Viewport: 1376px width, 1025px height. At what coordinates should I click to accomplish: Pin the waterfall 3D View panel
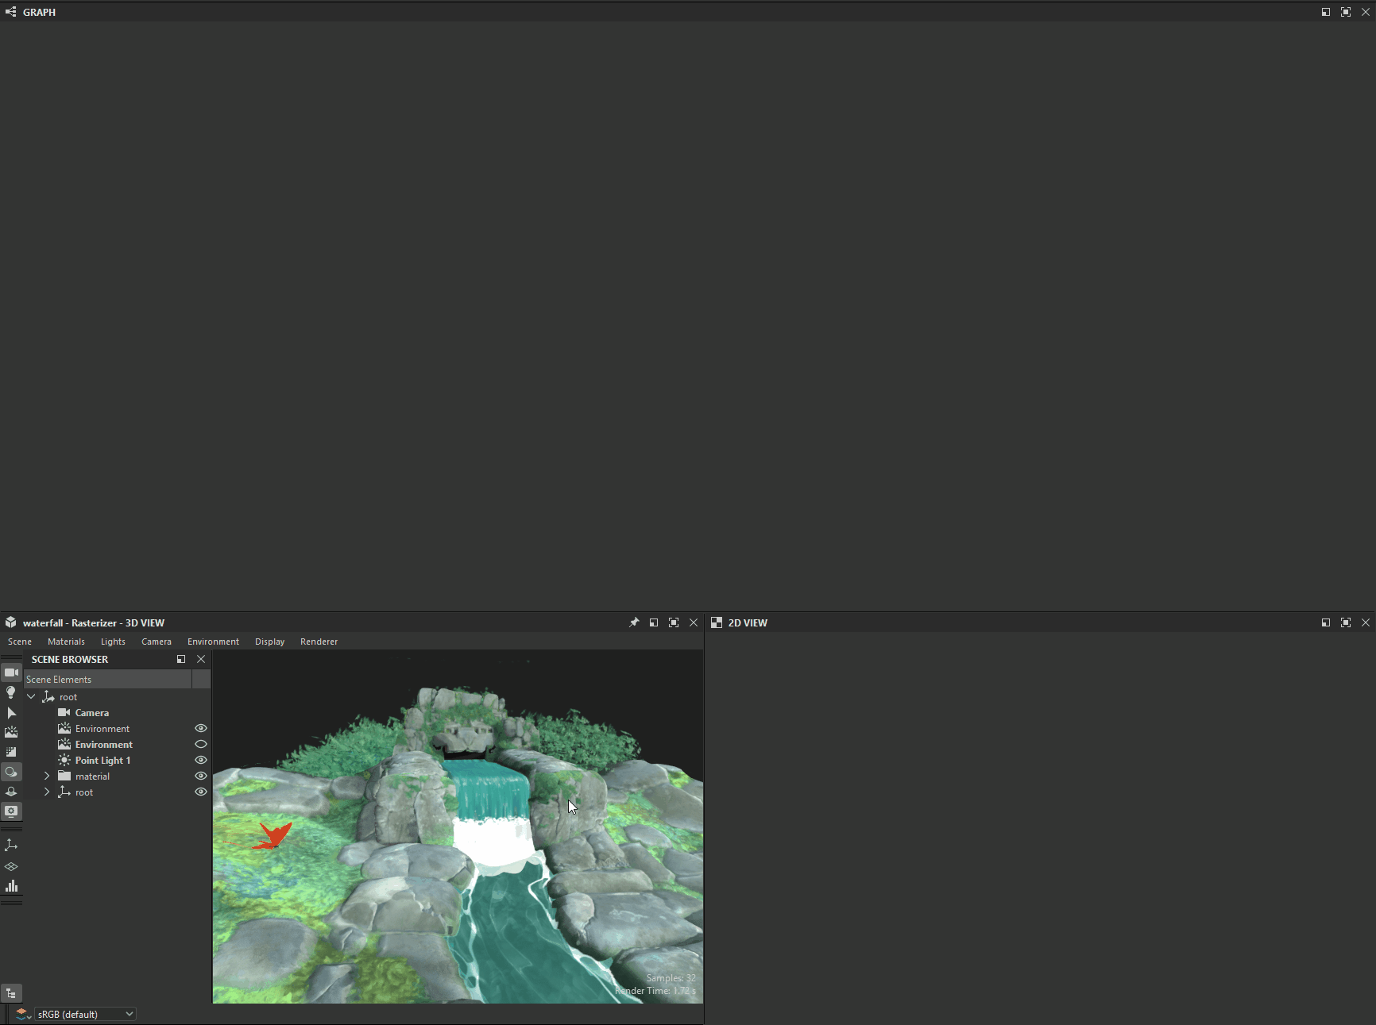634,622
